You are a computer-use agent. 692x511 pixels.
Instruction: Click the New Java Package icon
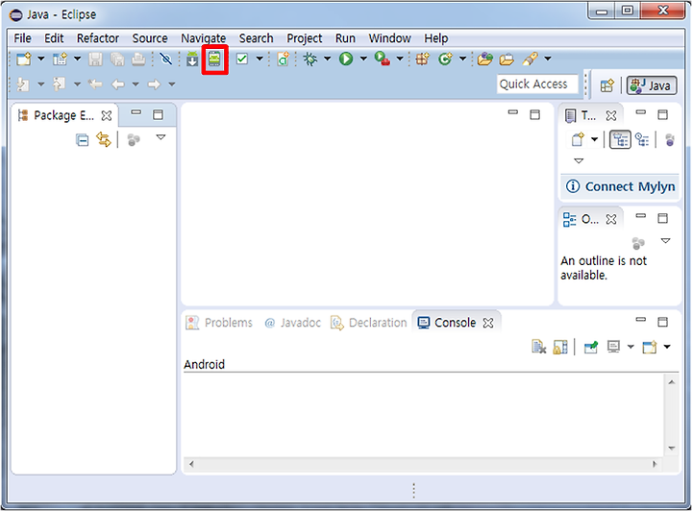(422, 59)
